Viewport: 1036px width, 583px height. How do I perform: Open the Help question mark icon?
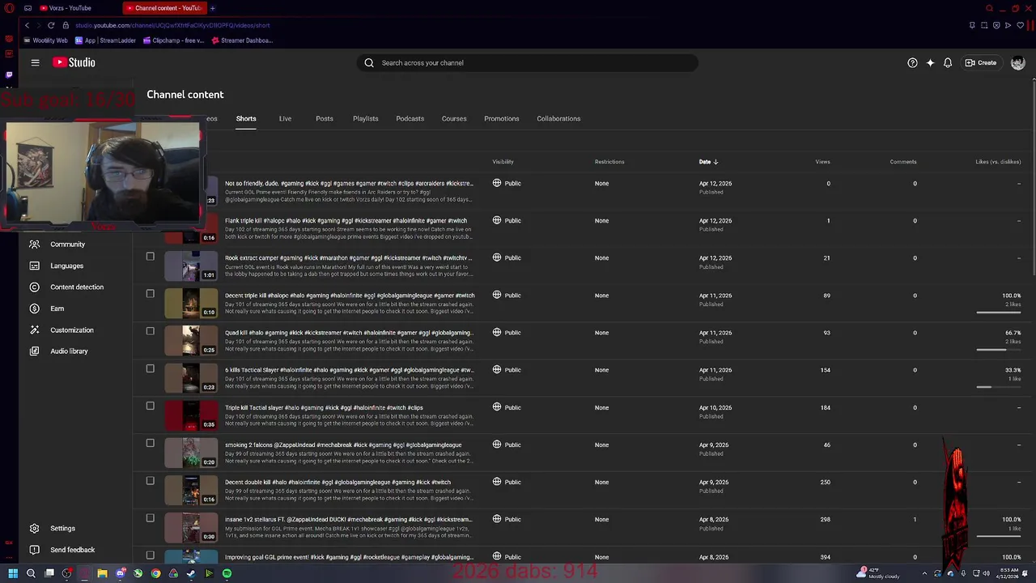912,62
